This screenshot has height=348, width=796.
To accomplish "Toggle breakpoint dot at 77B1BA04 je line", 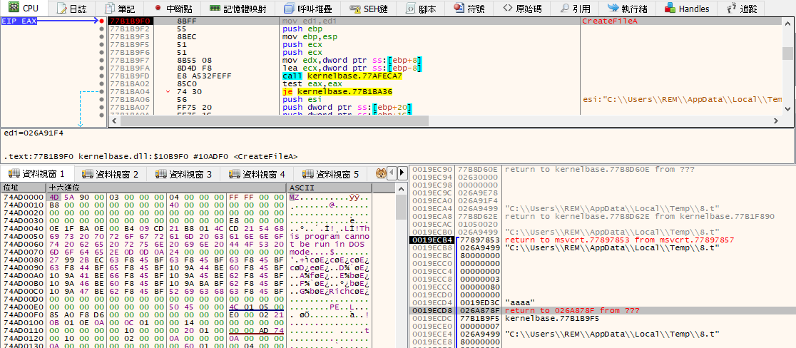I will pyautogui.click(x=101, y=91).
